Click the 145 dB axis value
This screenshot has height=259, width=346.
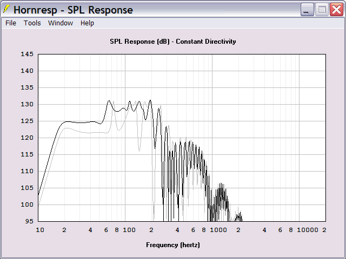[x=27, y=54]
